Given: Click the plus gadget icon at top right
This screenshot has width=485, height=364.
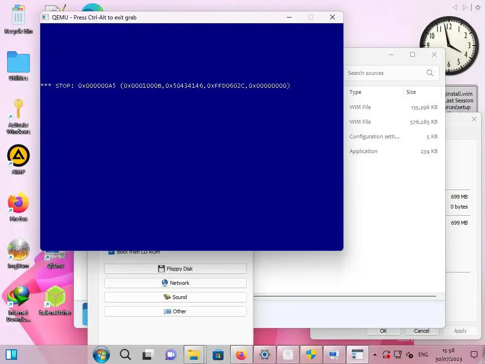Looking at the screenshot, I should 478,8.
